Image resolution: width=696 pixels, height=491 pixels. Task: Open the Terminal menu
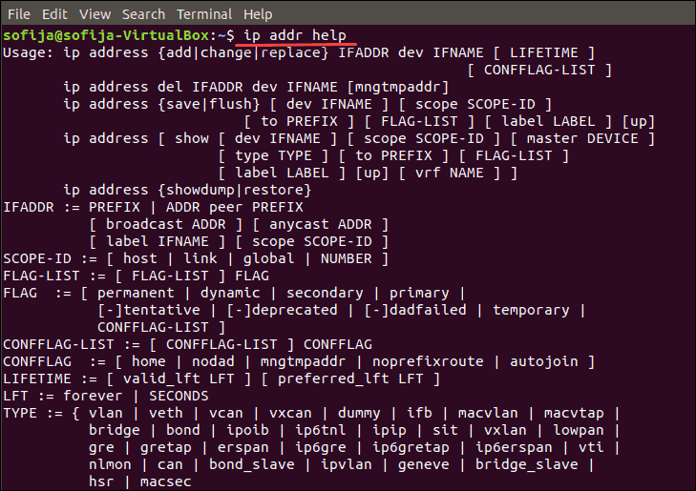coord(204,14)
